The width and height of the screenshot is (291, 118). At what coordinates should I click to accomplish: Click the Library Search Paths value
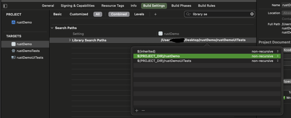[203, 40]
